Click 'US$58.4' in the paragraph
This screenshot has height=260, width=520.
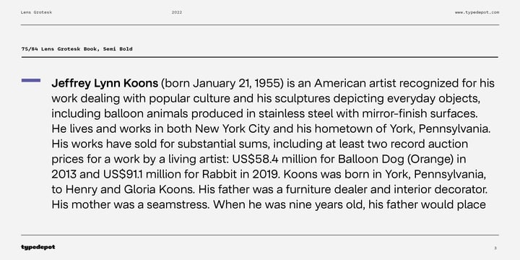tap(255, 159)
